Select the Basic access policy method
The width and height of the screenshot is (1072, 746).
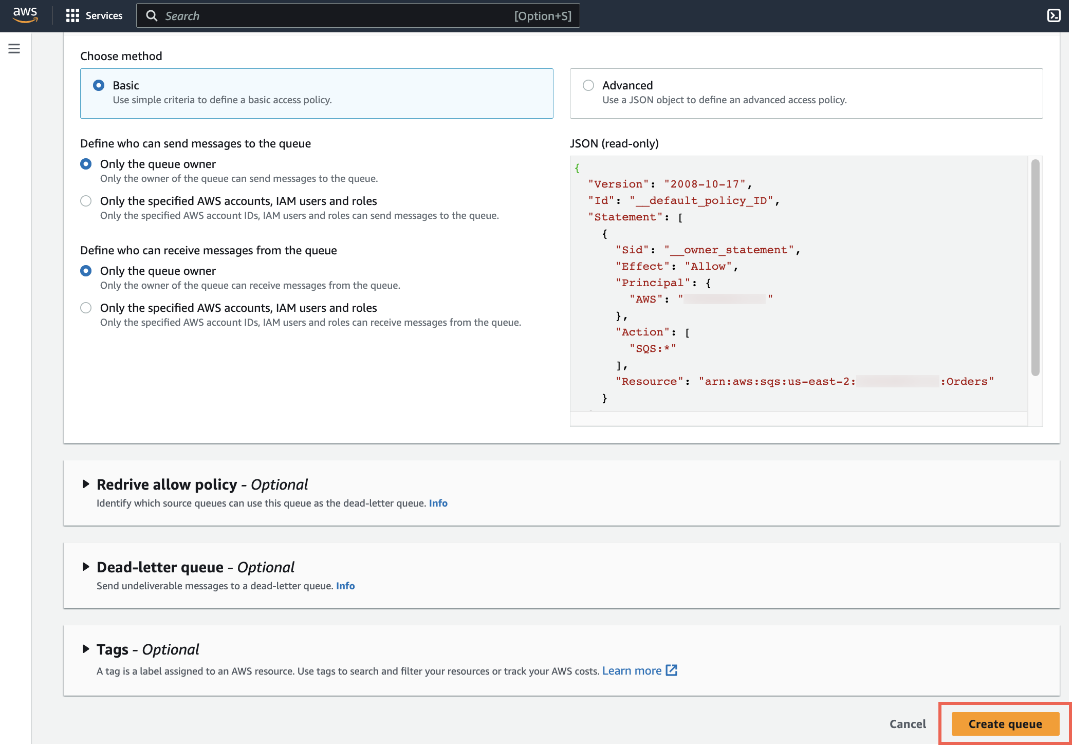click(x=99, y=85)
